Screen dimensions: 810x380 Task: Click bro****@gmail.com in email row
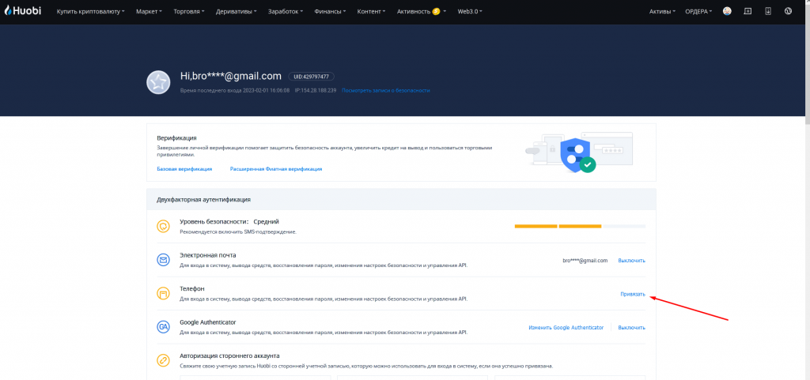point(585,261)
